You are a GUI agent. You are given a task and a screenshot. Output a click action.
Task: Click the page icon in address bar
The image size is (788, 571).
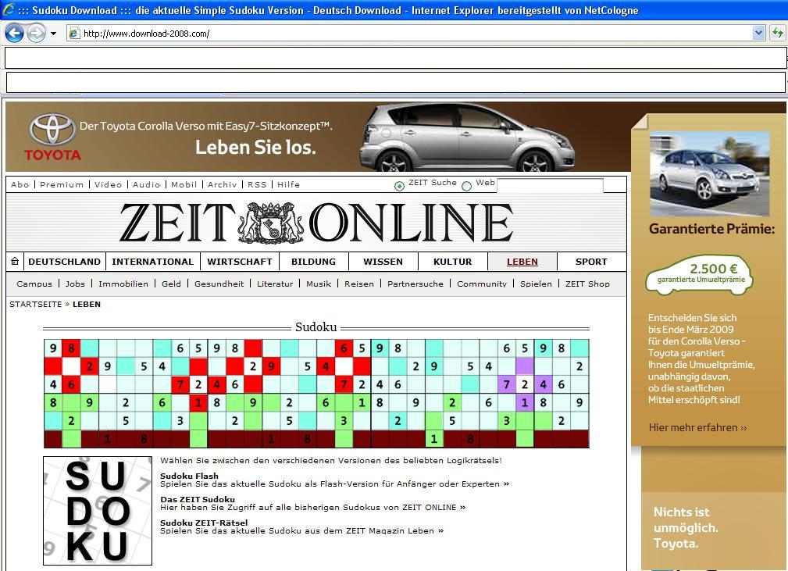point(74,34)
